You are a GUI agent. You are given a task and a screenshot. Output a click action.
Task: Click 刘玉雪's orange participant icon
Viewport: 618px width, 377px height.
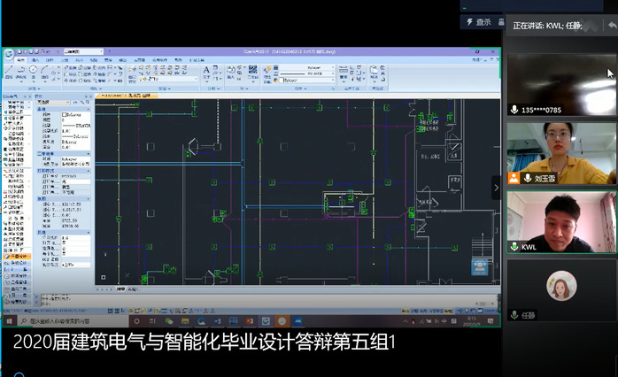(x=514, y=178)
